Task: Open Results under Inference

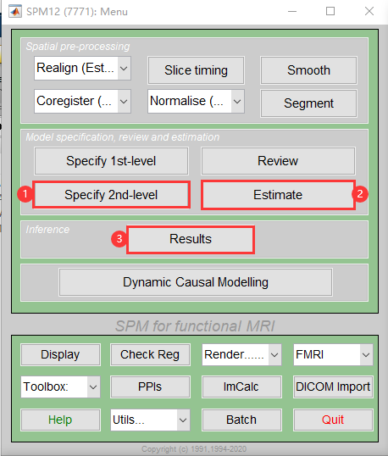Action: coord(191,239)
